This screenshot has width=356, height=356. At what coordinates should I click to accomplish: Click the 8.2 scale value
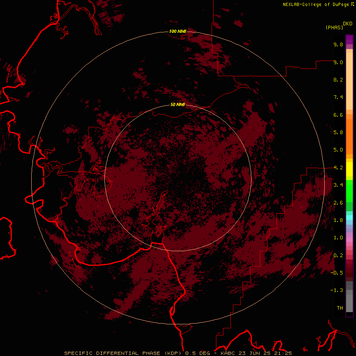(338, 80)
